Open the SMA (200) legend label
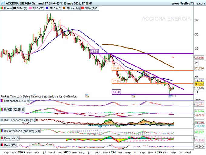The image size is (206, 155). (x=91, y=8)
